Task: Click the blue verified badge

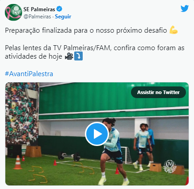Action: [x=59, y=9]
